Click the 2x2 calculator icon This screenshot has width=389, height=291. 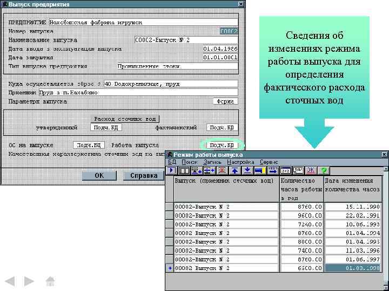[285, 170]
